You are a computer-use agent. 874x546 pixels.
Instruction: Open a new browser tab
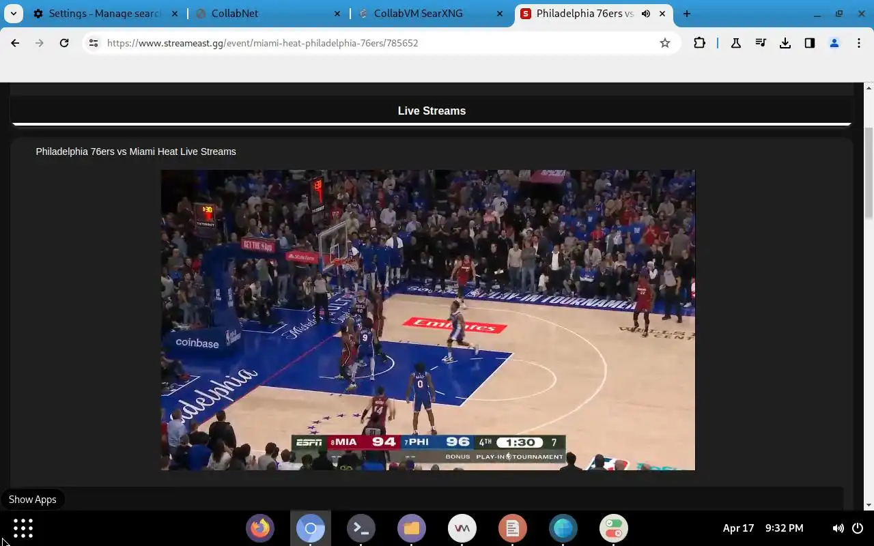tap(687, 14)
